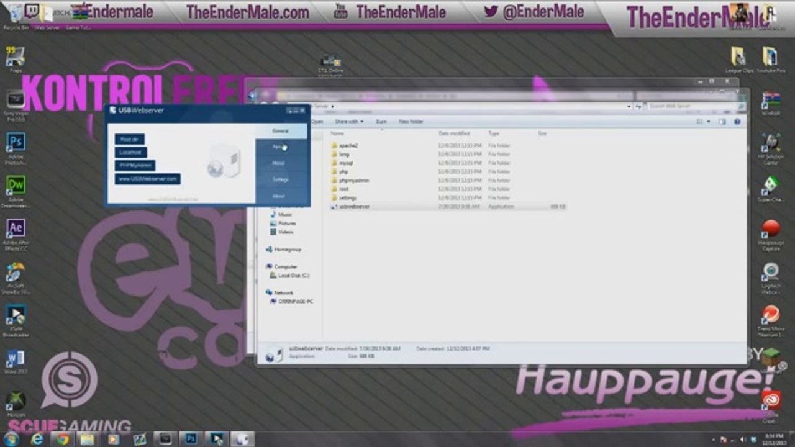Select the Recycle Bin desktop icon
795x447 pixels.
coord(16,16)
